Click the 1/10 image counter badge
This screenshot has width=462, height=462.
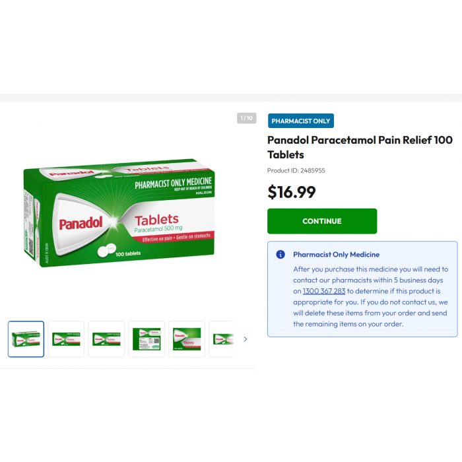click(x=247, y=118)
